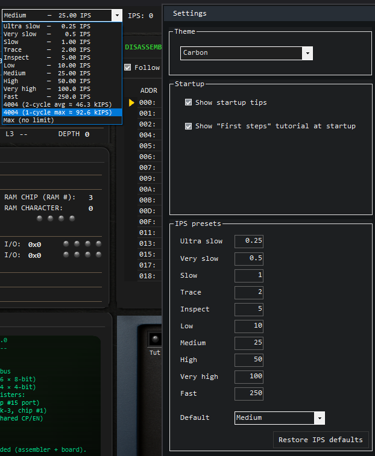Screen dimensions: 375x456
Task: Select Max (no limit) speed option
Action: coord(28,120)
